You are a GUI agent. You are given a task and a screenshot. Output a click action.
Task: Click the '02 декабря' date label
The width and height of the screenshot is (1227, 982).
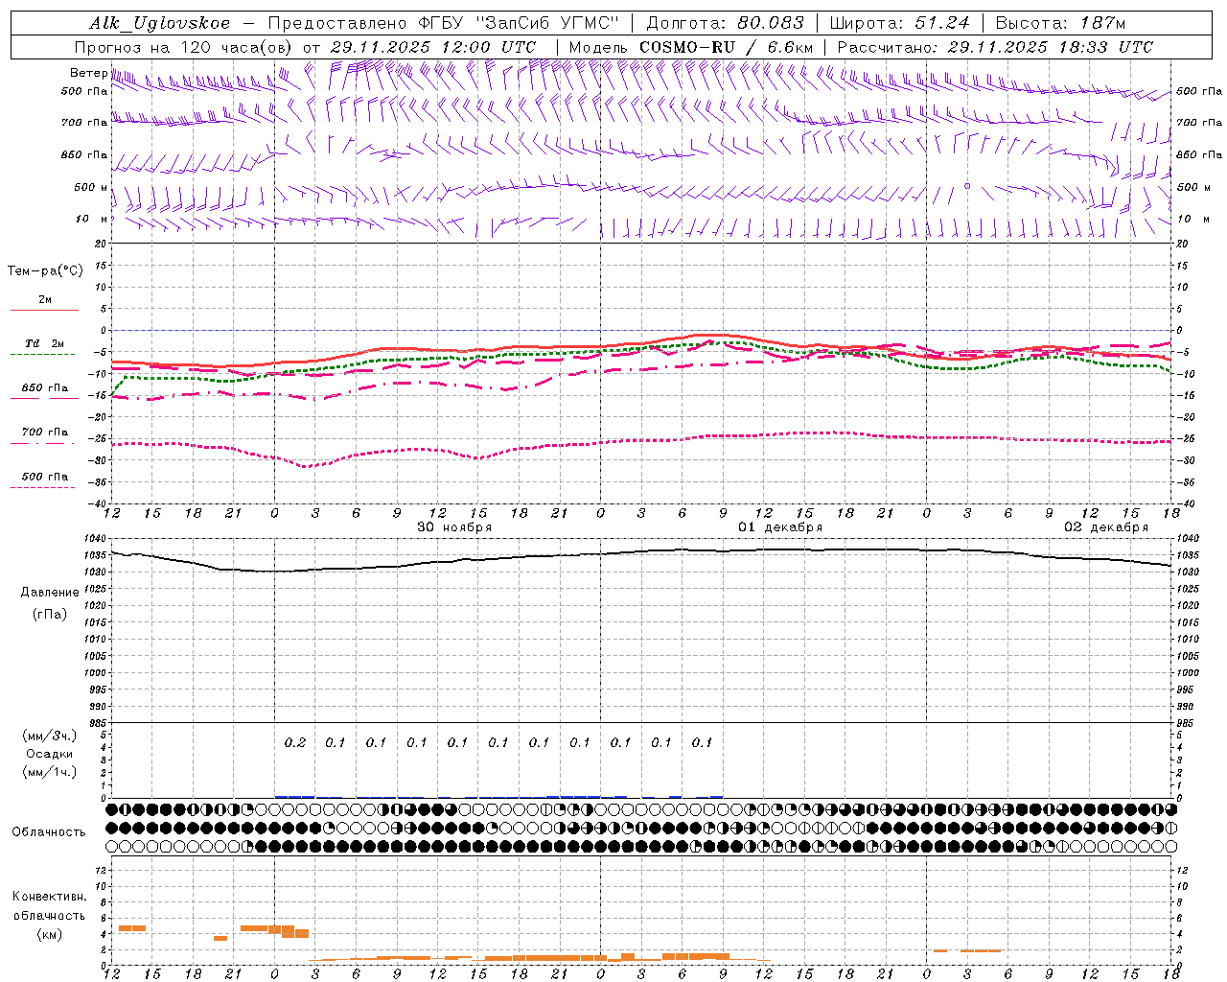[x=1106, y=527]
